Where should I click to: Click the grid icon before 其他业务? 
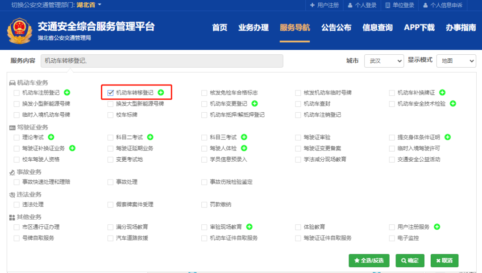[x=12, y=217]
